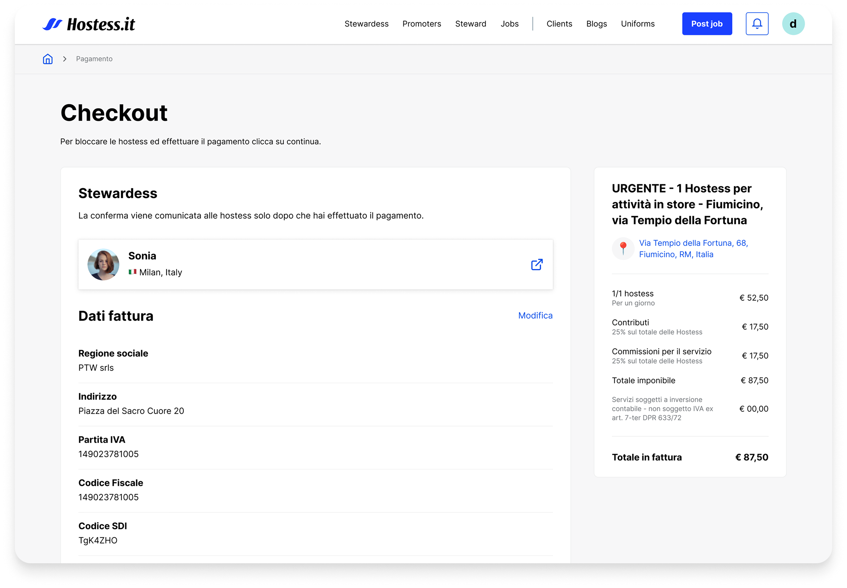
Task: Open the Steward menu item
Action: (471, 23)
